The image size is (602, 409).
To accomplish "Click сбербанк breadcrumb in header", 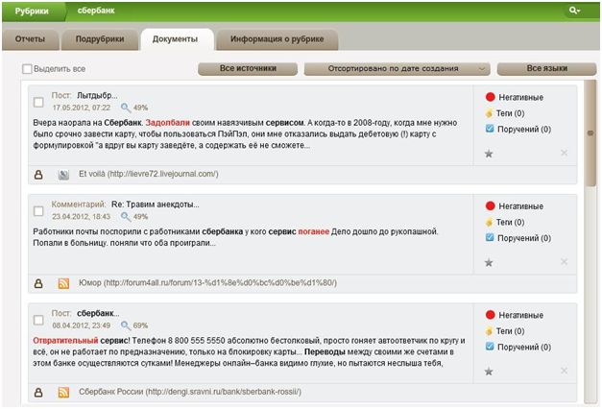I will (x=96, y=11).
